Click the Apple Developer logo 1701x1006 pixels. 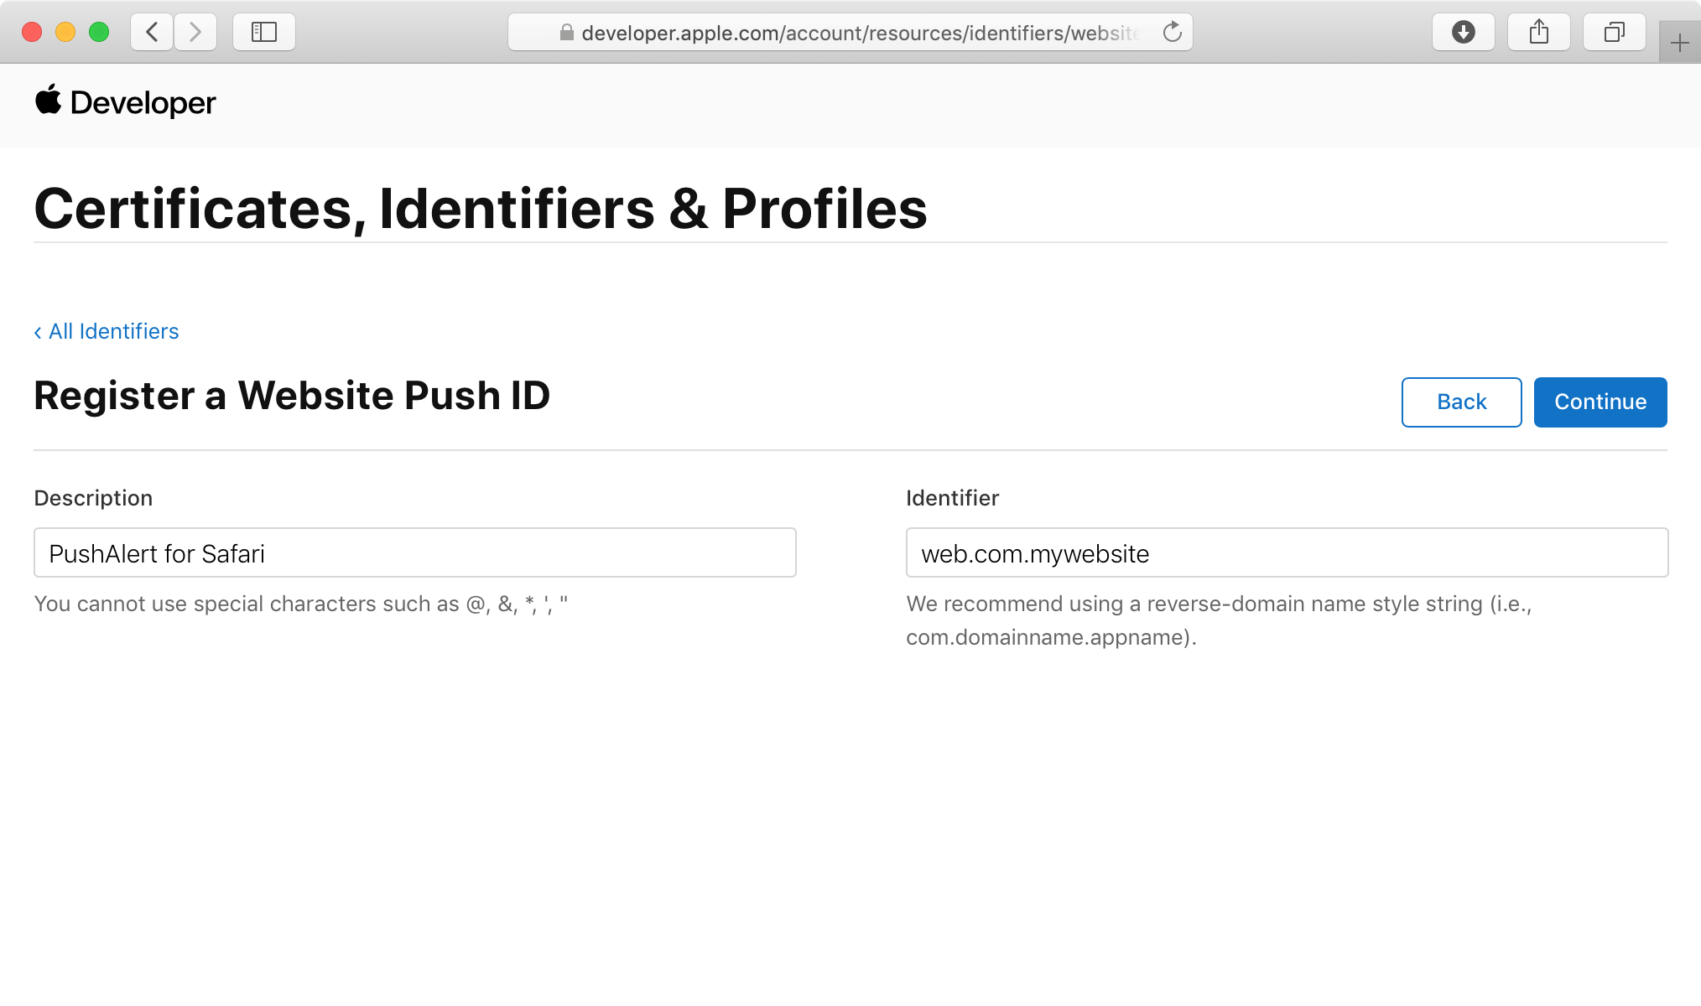point(49,101)
